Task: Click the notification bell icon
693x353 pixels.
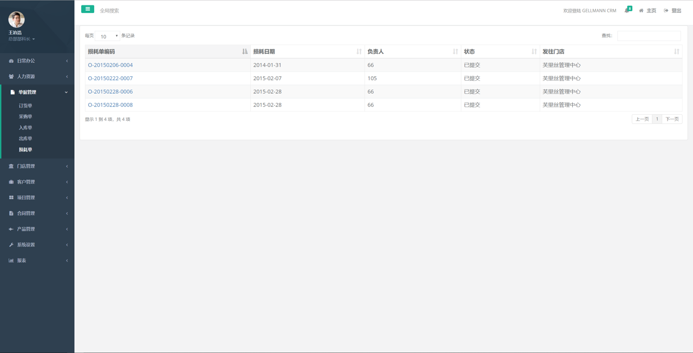Action: pyautogui.click(x=627, y=10)
